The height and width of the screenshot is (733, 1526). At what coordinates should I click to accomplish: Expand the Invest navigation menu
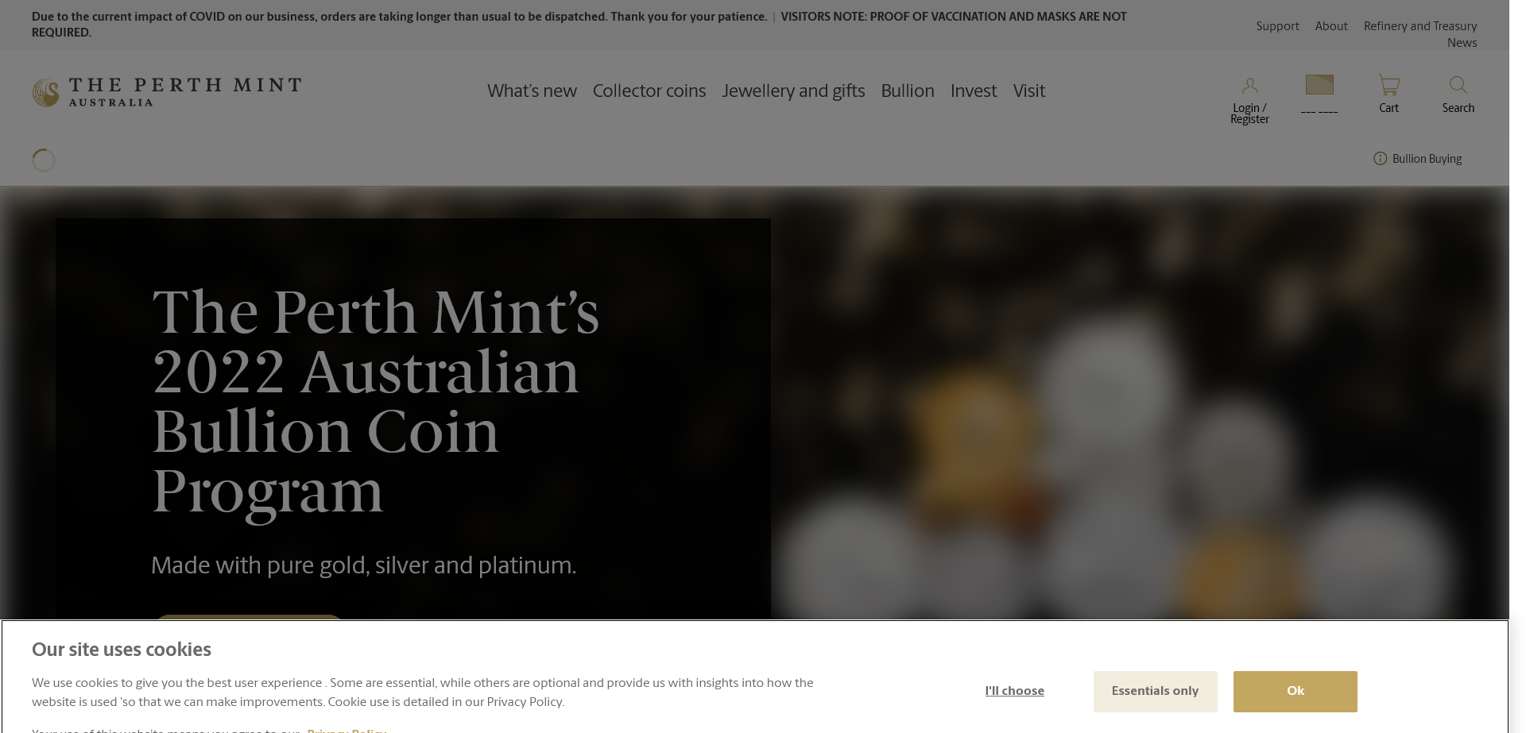pyautogui.click(x=974, y=91)
